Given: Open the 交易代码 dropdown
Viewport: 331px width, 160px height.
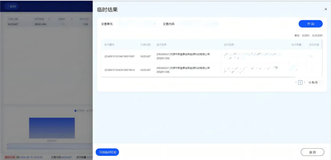Looking at the screenshot, I should pyautogui.click(x=198, y=24).
